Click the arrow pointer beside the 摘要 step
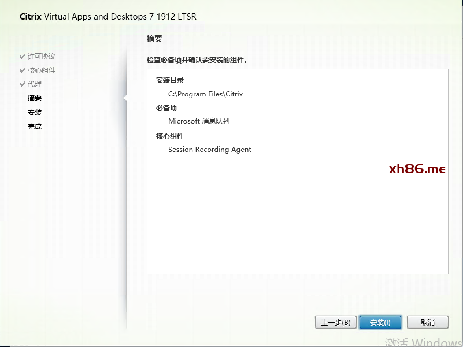This screenshot has height=347, width=463. [x=125, y=98]
